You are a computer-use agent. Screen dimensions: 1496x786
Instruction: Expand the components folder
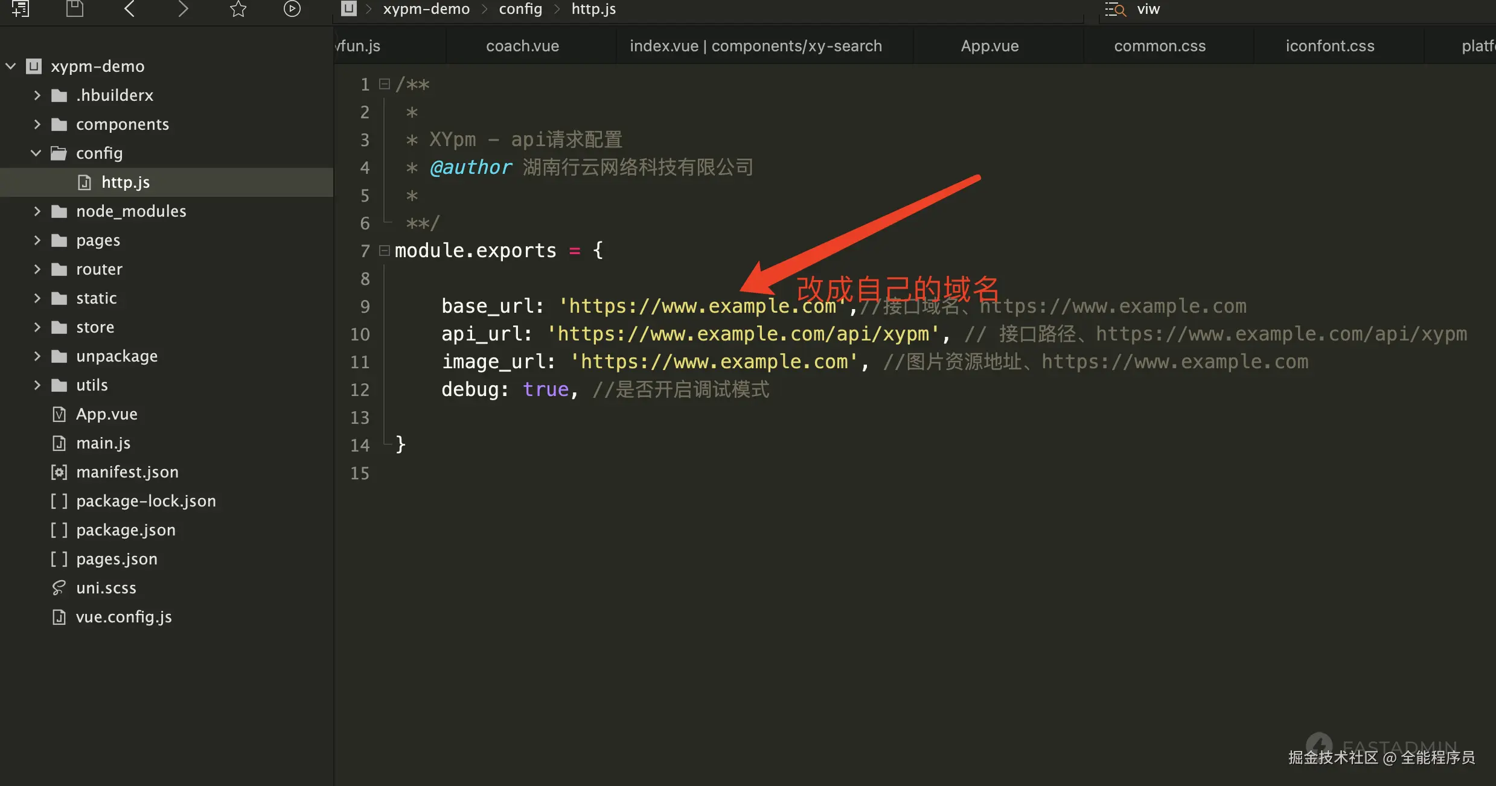click(x=37, y=124)
